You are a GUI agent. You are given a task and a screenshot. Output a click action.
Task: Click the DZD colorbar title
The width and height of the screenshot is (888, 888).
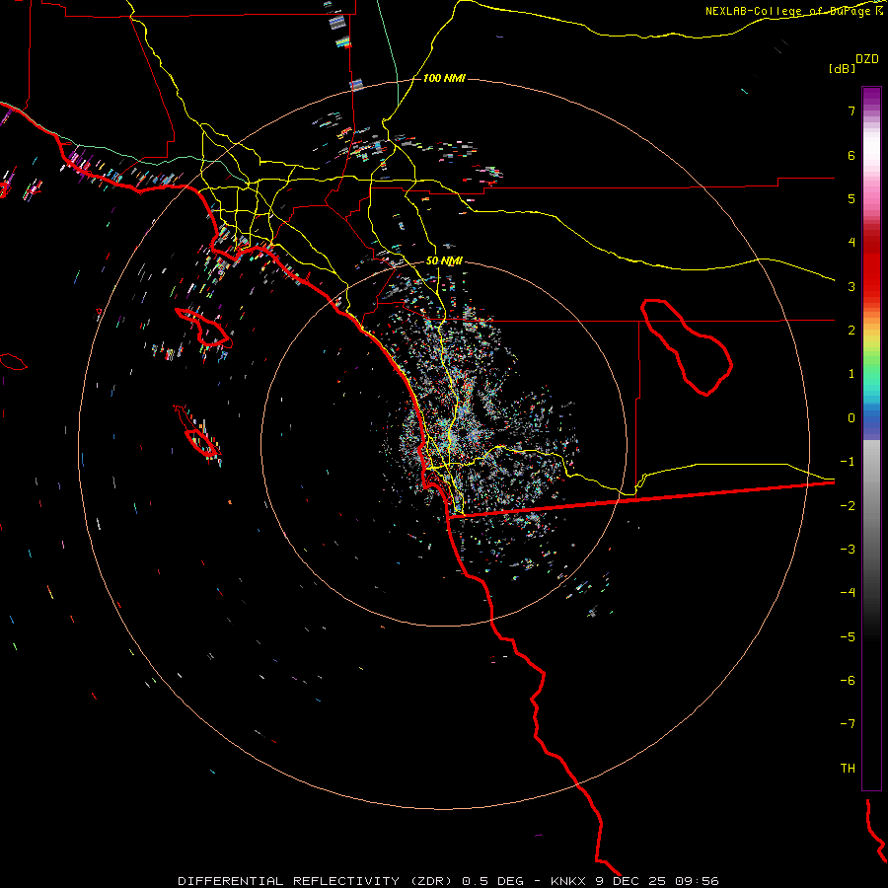pyautogui.click(x=867, y=59)
